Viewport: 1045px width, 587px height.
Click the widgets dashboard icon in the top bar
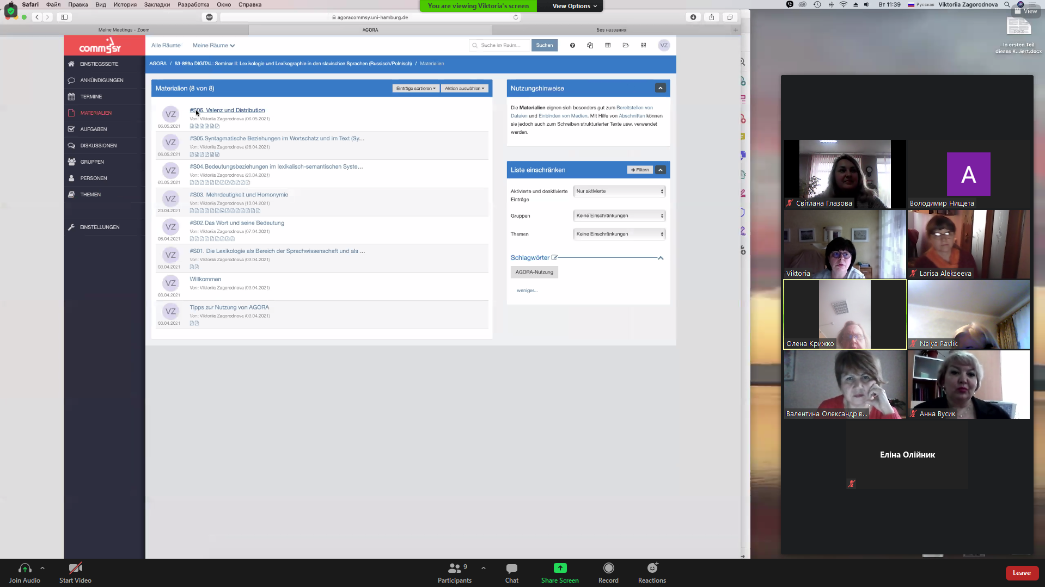pyautogui.click(x=644, y=46)
